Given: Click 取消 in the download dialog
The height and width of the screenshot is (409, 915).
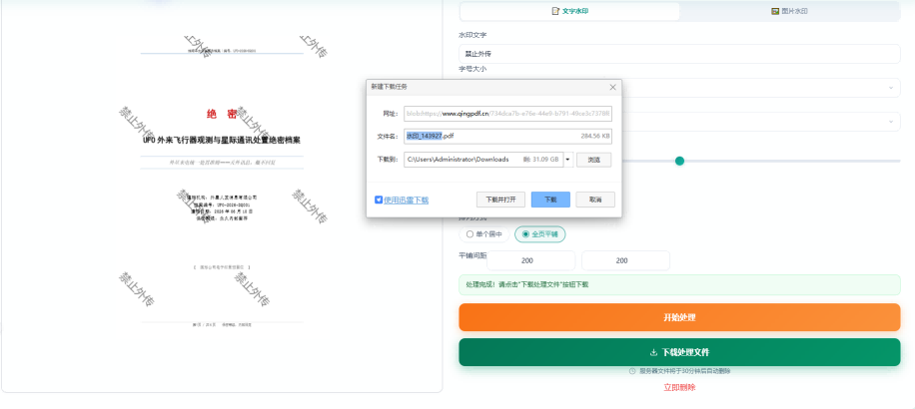Looking at the screenshot, I should pos(595,200).
